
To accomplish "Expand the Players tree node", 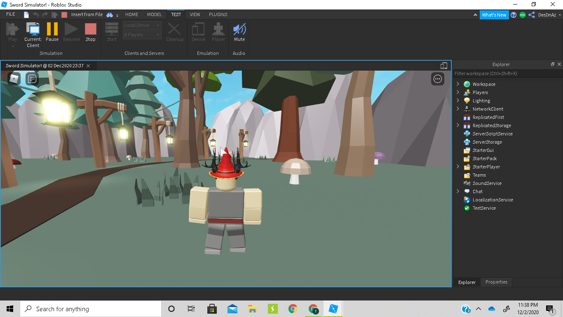I will coord(457,92).
